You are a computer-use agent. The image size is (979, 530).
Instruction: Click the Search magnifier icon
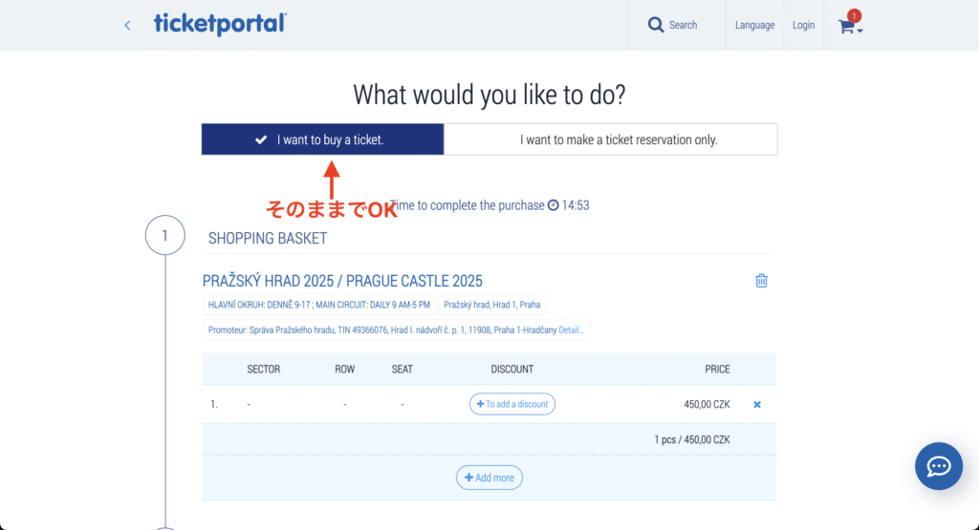tap(655, 25)
